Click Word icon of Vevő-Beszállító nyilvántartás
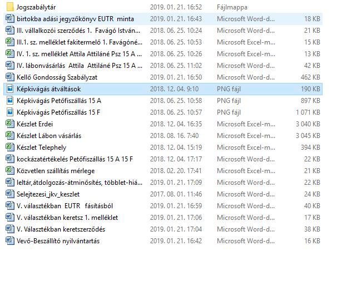This screenshot has height=285, width=337. click(x=10, y=240)
